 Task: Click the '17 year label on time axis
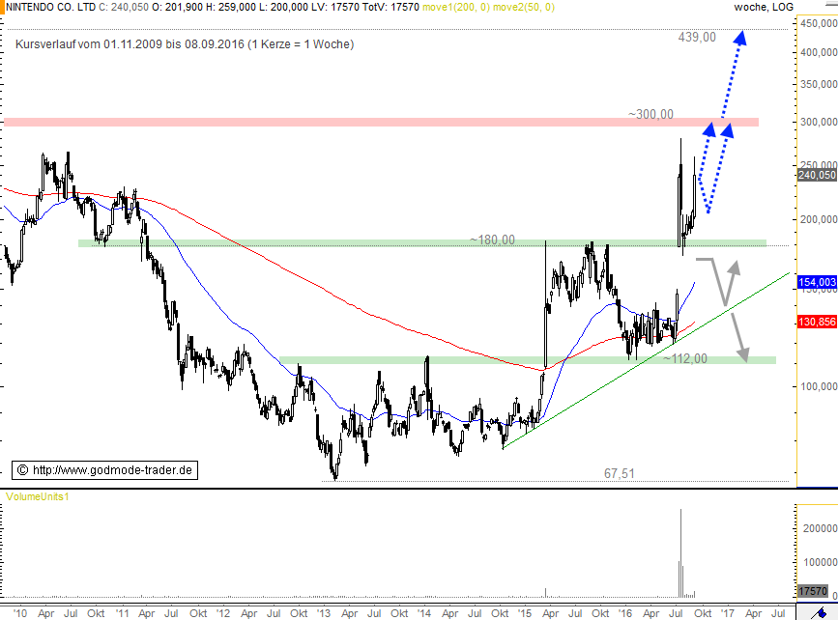click(x=728, y=613)
